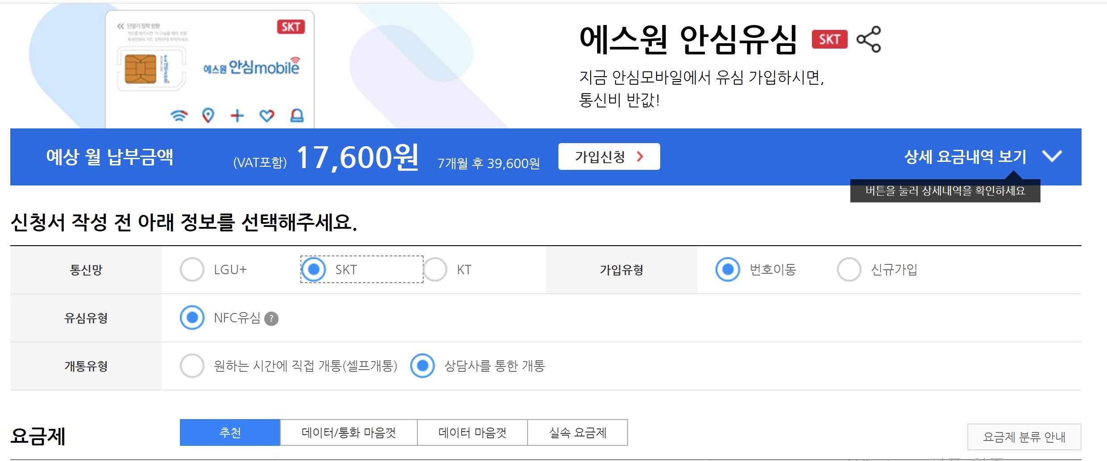Switch to 데이터/통화 마음껏 tab
This screenshot has height=461, width=1107.
click(349, 432)
